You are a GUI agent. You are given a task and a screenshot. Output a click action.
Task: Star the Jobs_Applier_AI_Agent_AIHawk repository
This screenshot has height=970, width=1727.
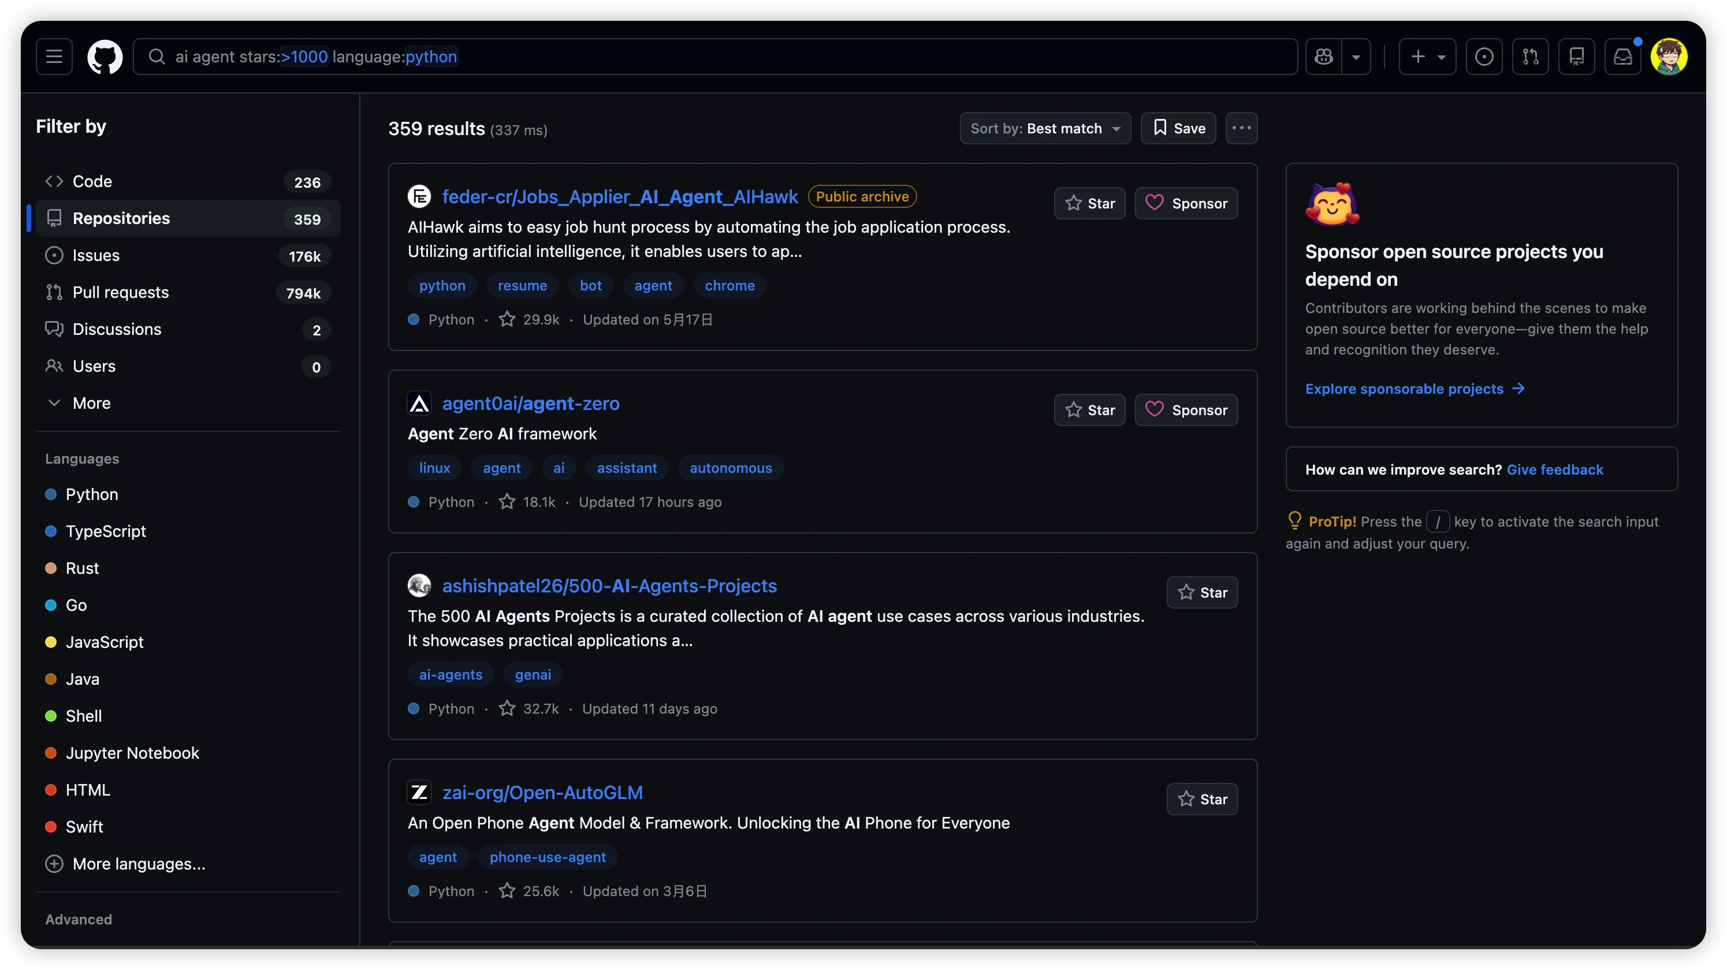point(1090,203)
